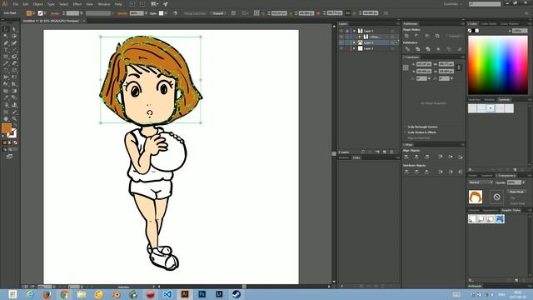This screenshot has width=533, height=300.
Task: Click Create New Layer icon
Action: click(385, 152)
